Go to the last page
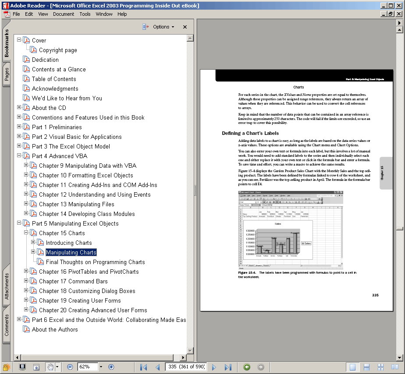405x374 pixels. pos(227,367)
